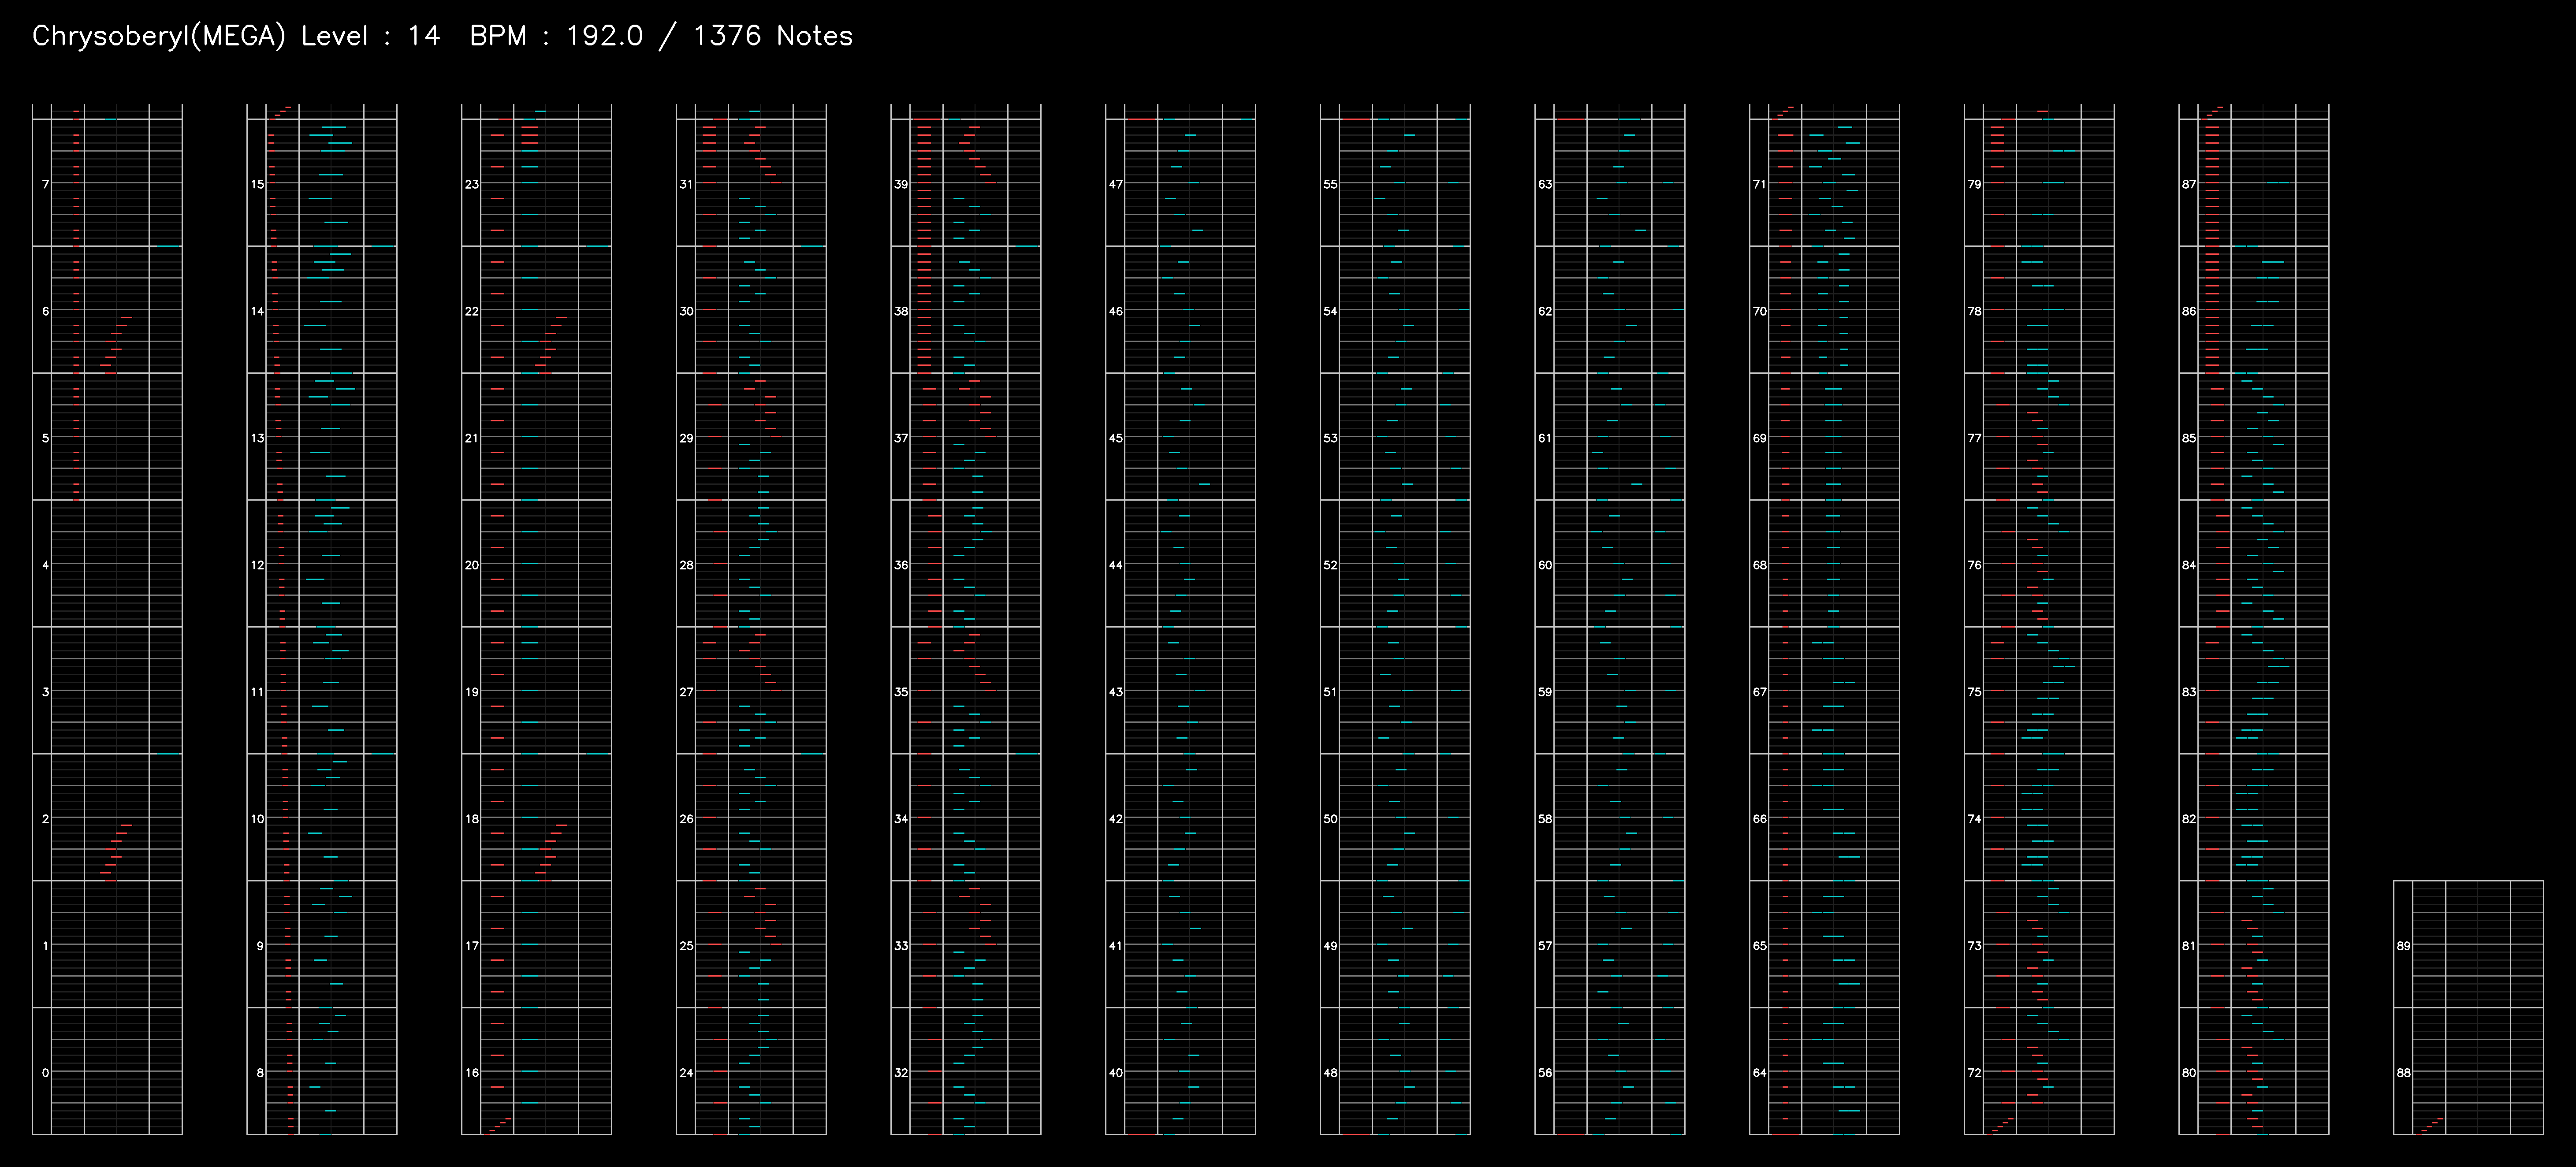The image size is (2576, 1167).
Task: Go to measure label 56
Action: tap(1545, 1073)
